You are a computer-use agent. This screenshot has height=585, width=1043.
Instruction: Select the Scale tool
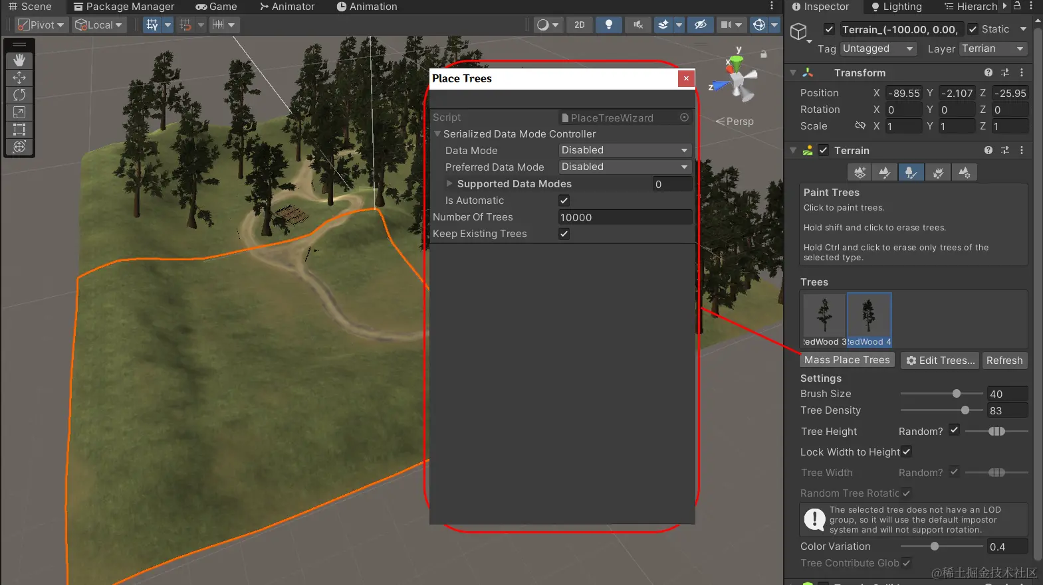(x=19, y=112)
